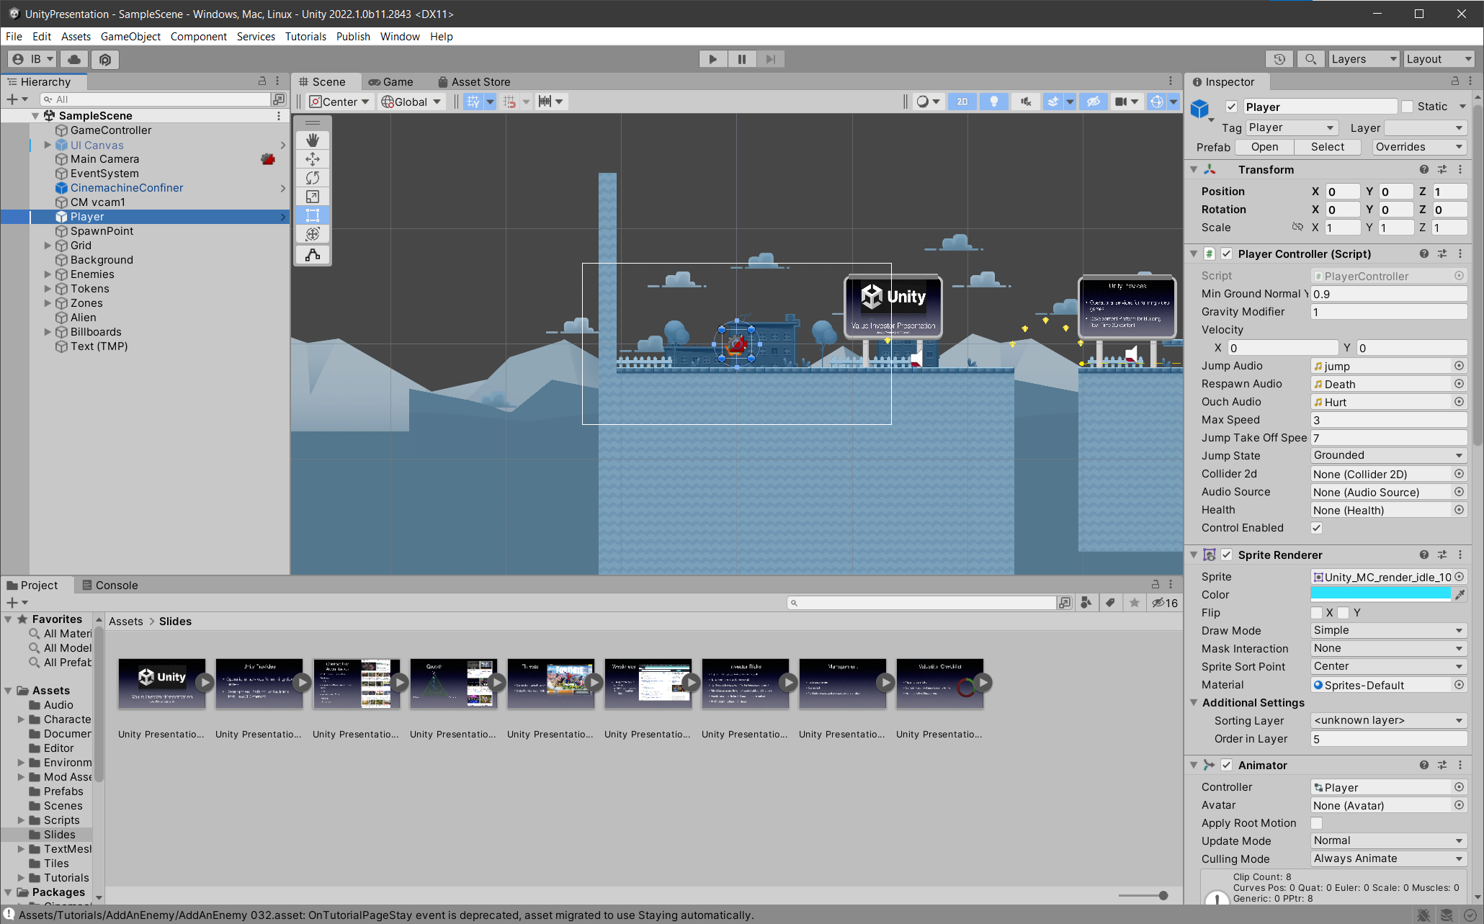Click the Pause button in toolbar

(x=741, y=59)
